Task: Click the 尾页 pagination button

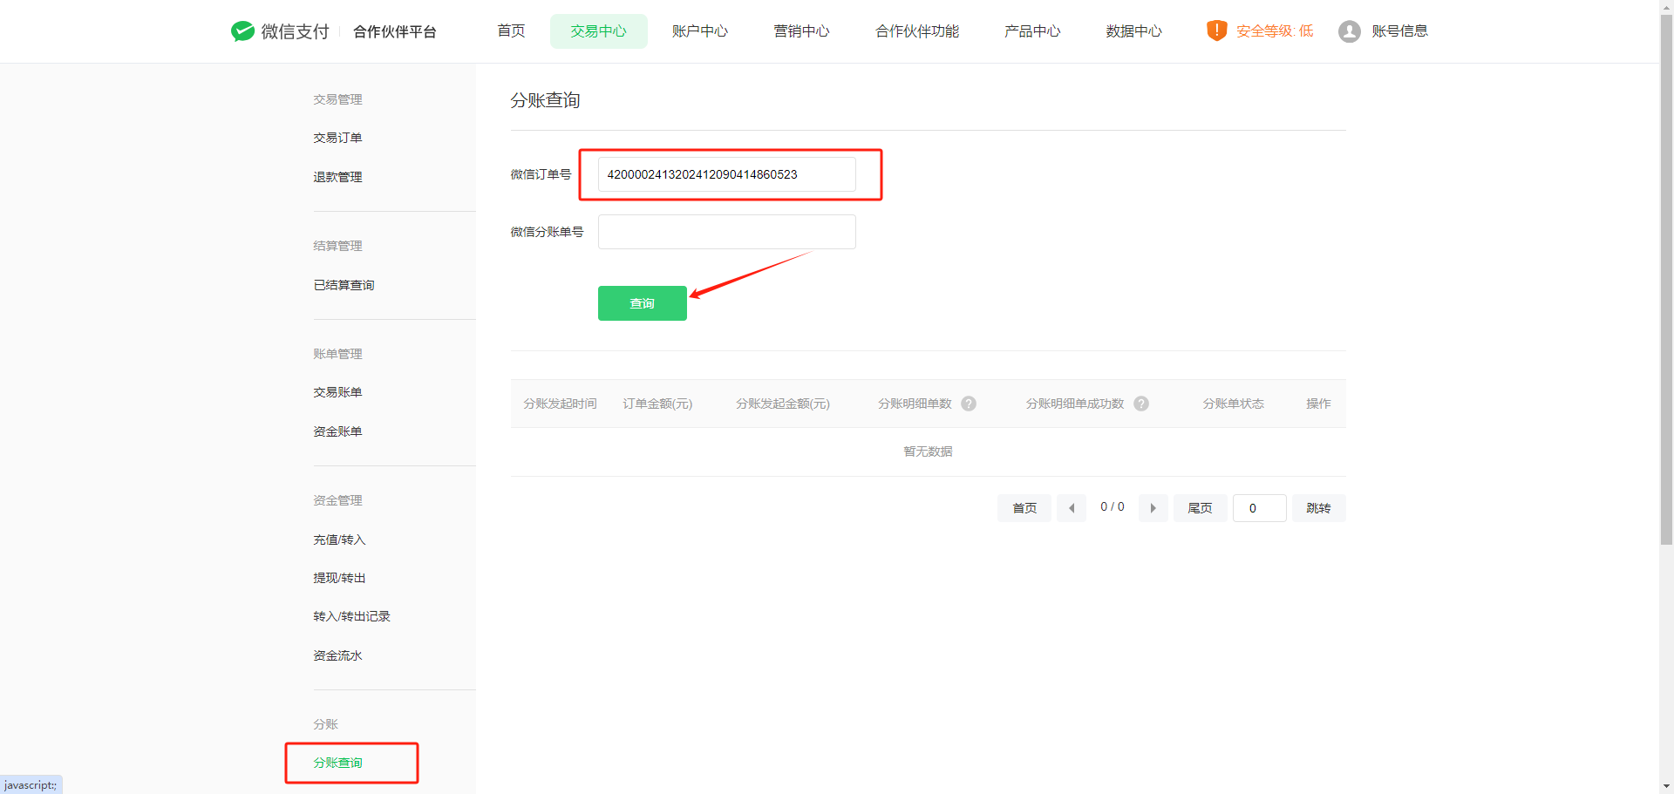Action: coord(1201,508)
